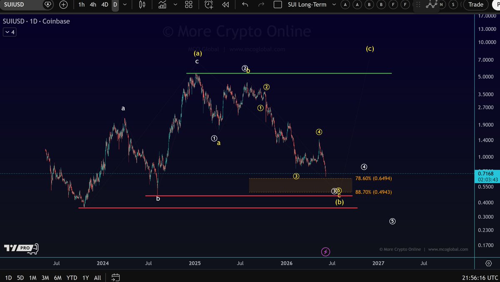Set the date range to All
This screenshot has width=500, height=282.
click(x=97, y=277)
